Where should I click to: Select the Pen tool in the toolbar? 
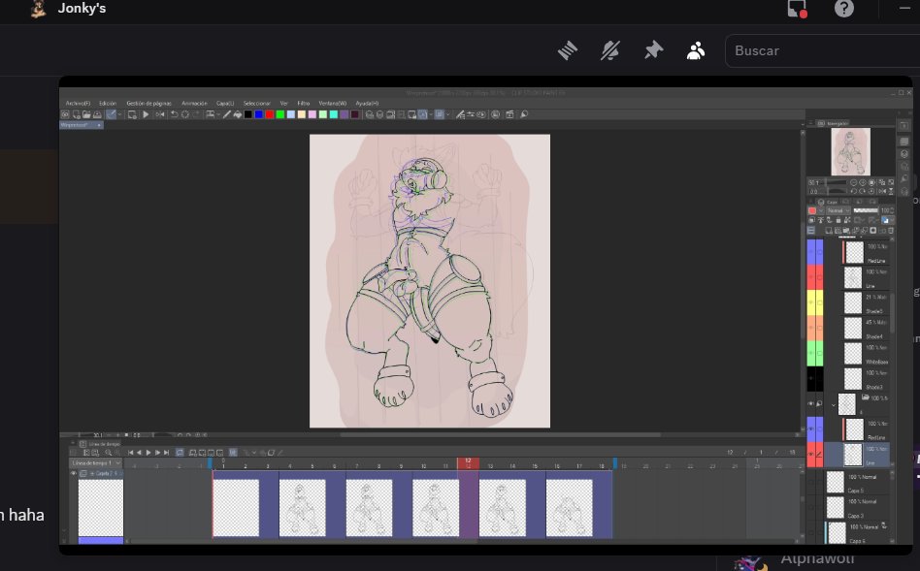tap(226, 114)
